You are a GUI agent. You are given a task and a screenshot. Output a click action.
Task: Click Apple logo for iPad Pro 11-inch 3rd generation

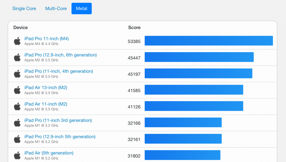pyautogui.click(x=17, y=123)
